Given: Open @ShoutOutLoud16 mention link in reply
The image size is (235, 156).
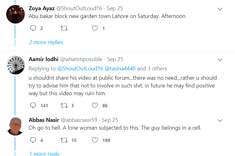Looking at the screenshot, I should [76, 69].
